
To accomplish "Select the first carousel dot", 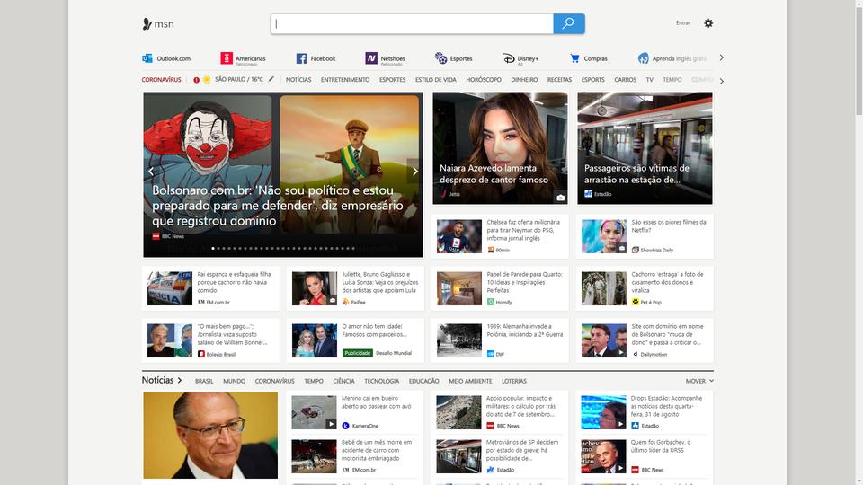I will (x=213, y=249).
